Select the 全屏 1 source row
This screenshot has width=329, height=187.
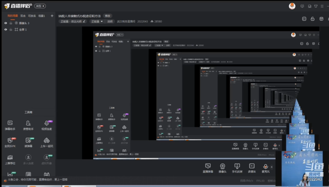(x=28, y=30)
